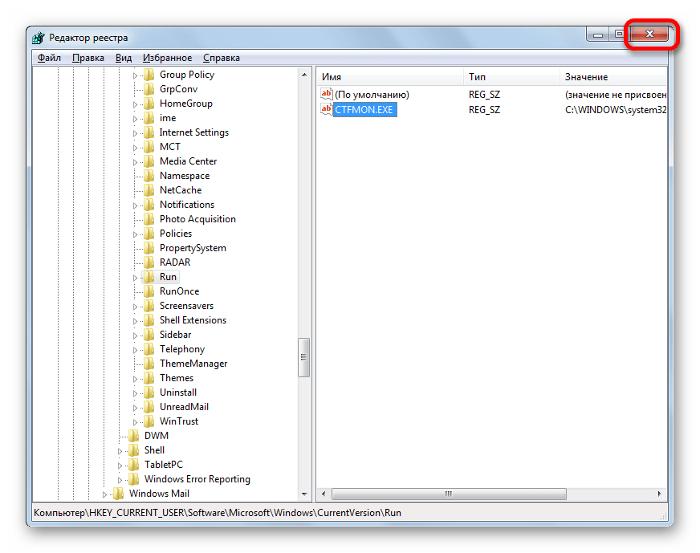
Task: Expand the Group Policy key
Action: (136, 75)
